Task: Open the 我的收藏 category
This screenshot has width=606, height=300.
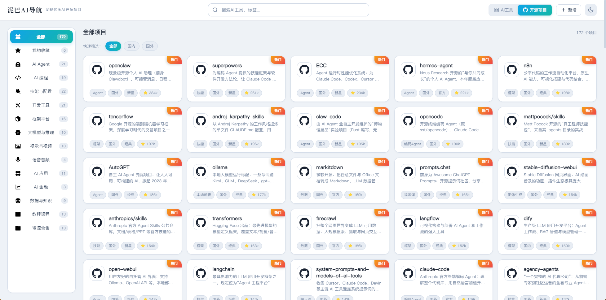Action: coord(42,50)
